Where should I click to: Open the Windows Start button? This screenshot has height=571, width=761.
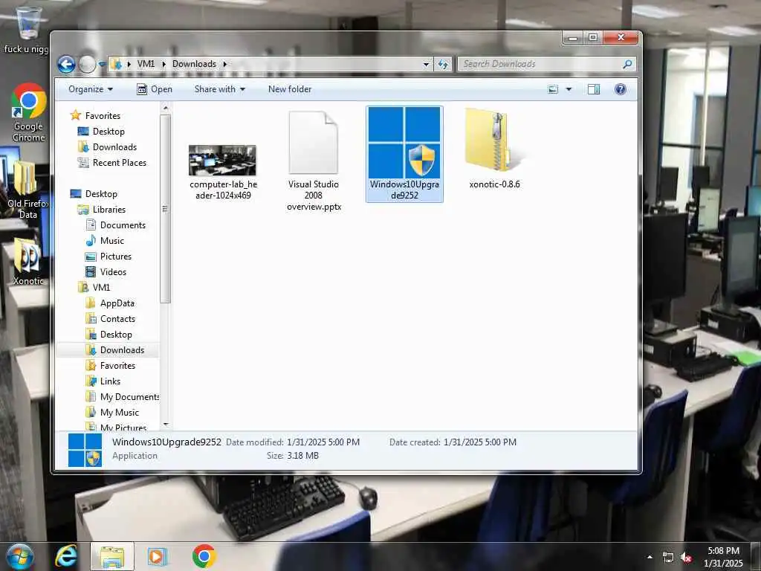click(20, 556)
